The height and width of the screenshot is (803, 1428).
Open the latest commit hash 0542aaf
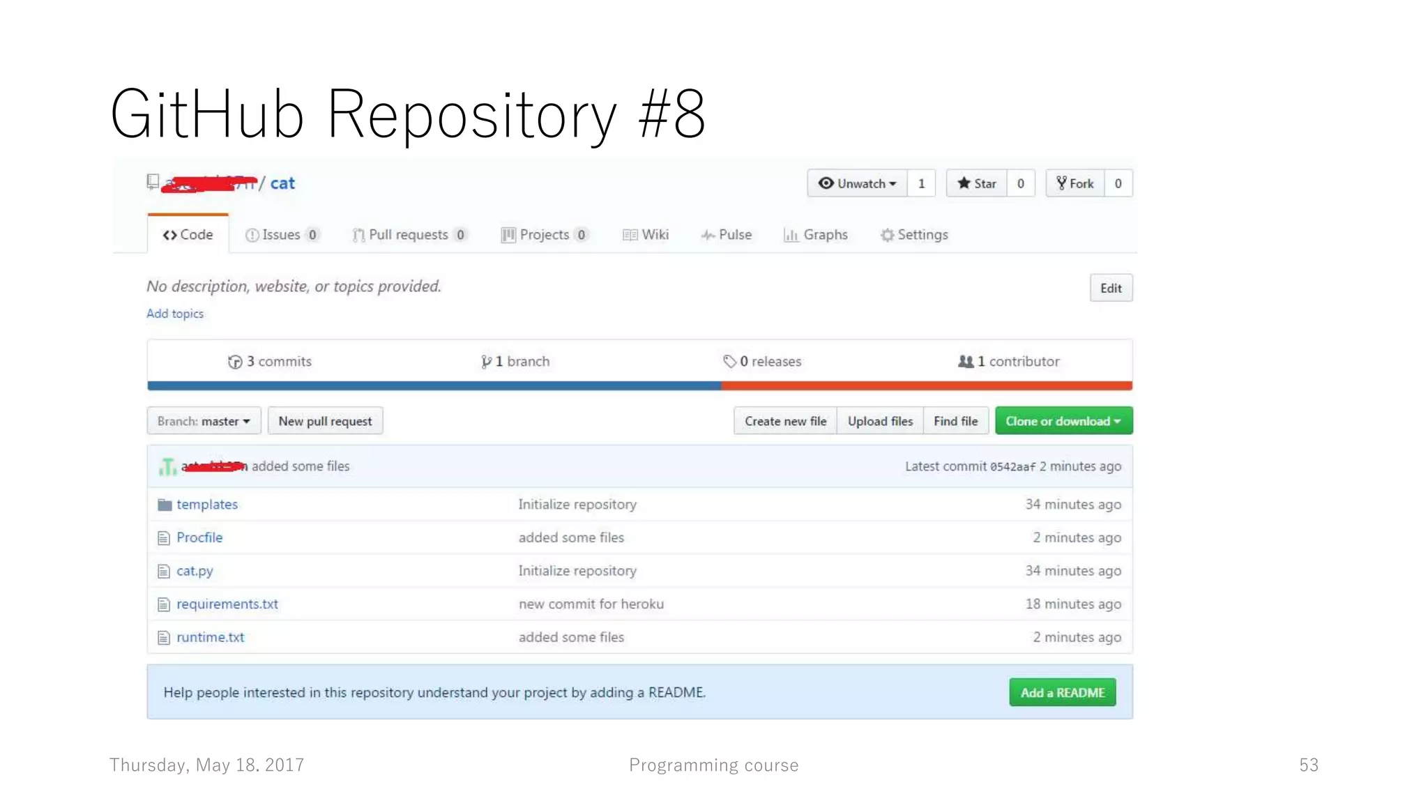[x=1012, y=467]
